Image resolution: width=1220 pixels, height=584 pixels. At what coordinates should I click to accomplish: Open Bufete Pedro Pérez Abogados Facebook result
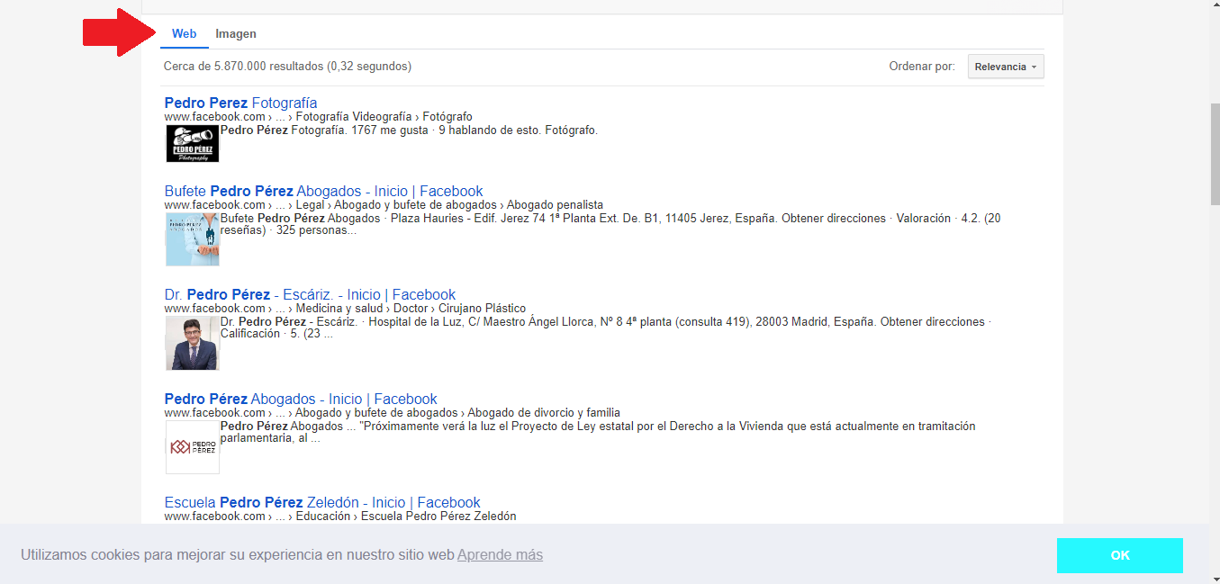(323, 191)
